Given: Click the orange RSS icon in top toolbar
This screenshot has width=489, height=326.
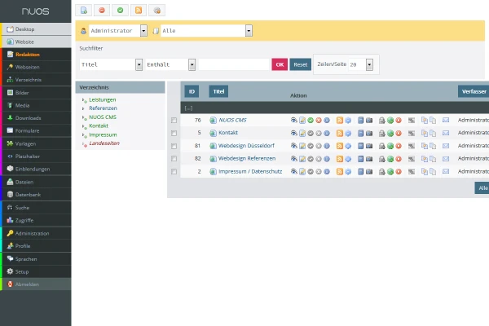Looking at the screenshot, I should 139,11.
